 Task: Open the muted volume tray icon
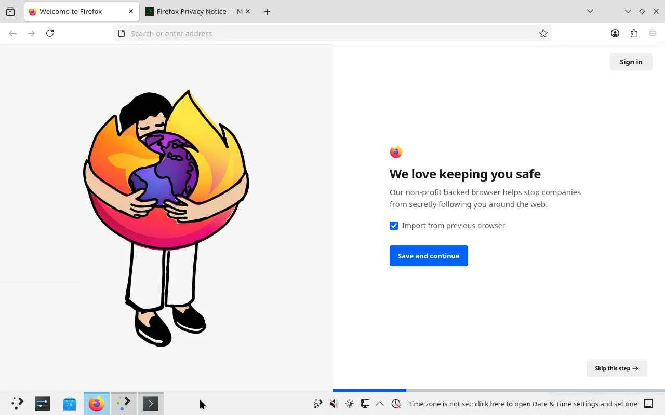tap(334, 404)
